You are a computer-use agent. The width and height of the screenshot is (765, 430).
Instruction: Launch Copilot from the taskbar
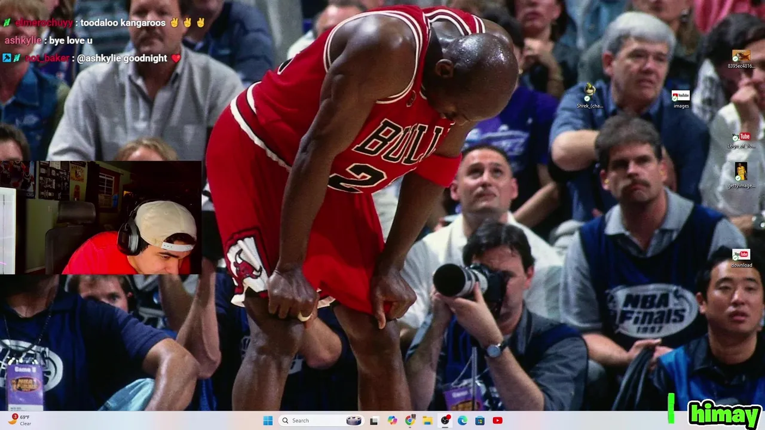tap(392, 420)
